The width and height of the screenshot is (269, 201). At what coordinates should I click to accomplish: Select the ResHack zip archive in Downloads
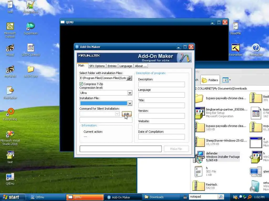click(x=205, y=186)
